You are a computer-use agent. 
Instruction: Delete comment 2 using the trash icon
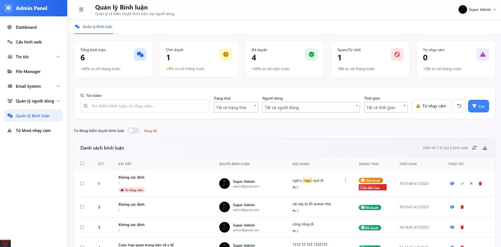(462, 207)
